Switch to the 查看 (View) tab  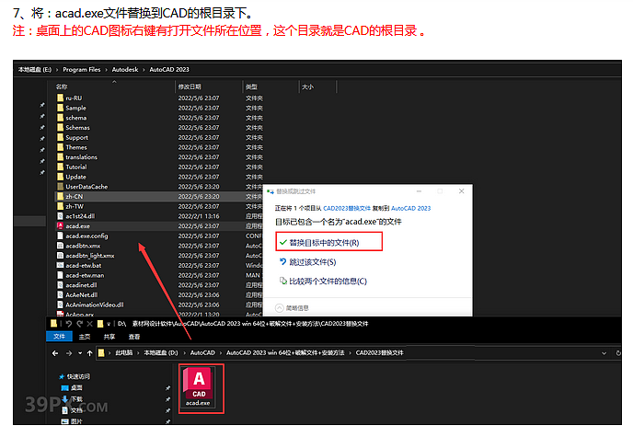pos(134,337)
